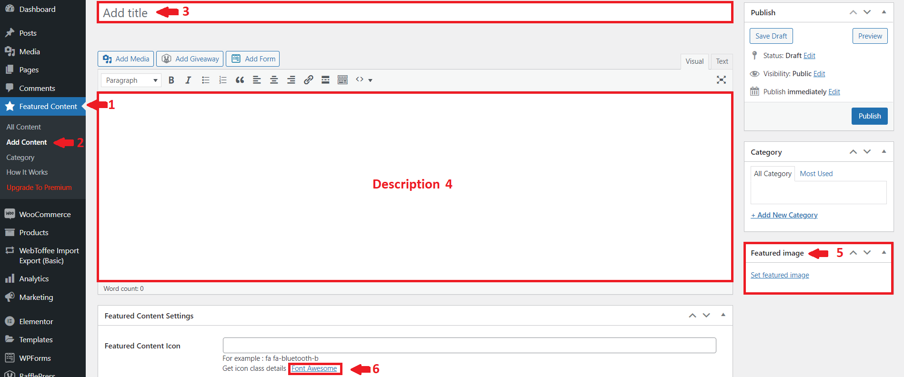Move Publish panel up
This screenshot has height=377, width=904.
click(853, 12)
